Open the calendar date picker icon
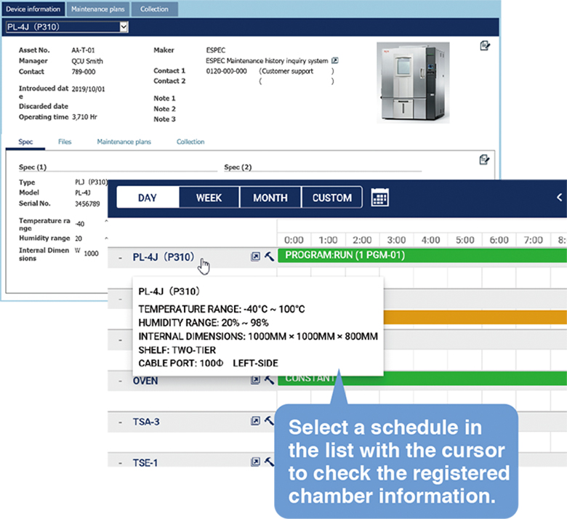This screenshot has height=519, width=567. click(x=380, y=198)
